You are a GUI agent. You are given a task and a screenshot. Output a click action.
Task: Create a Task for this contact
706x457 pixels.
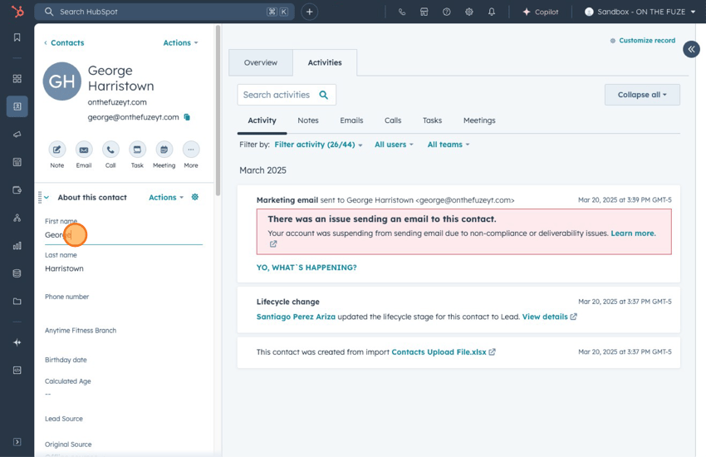click(137, 150)
